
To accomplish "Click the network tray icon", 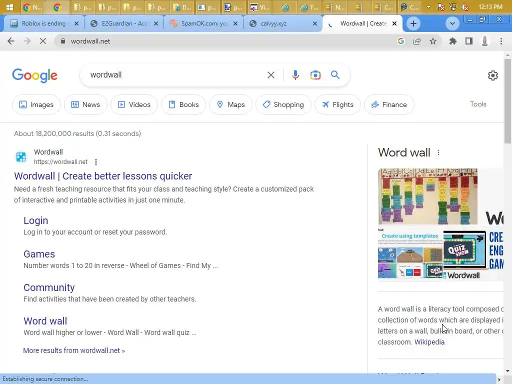I will (453, 7).
